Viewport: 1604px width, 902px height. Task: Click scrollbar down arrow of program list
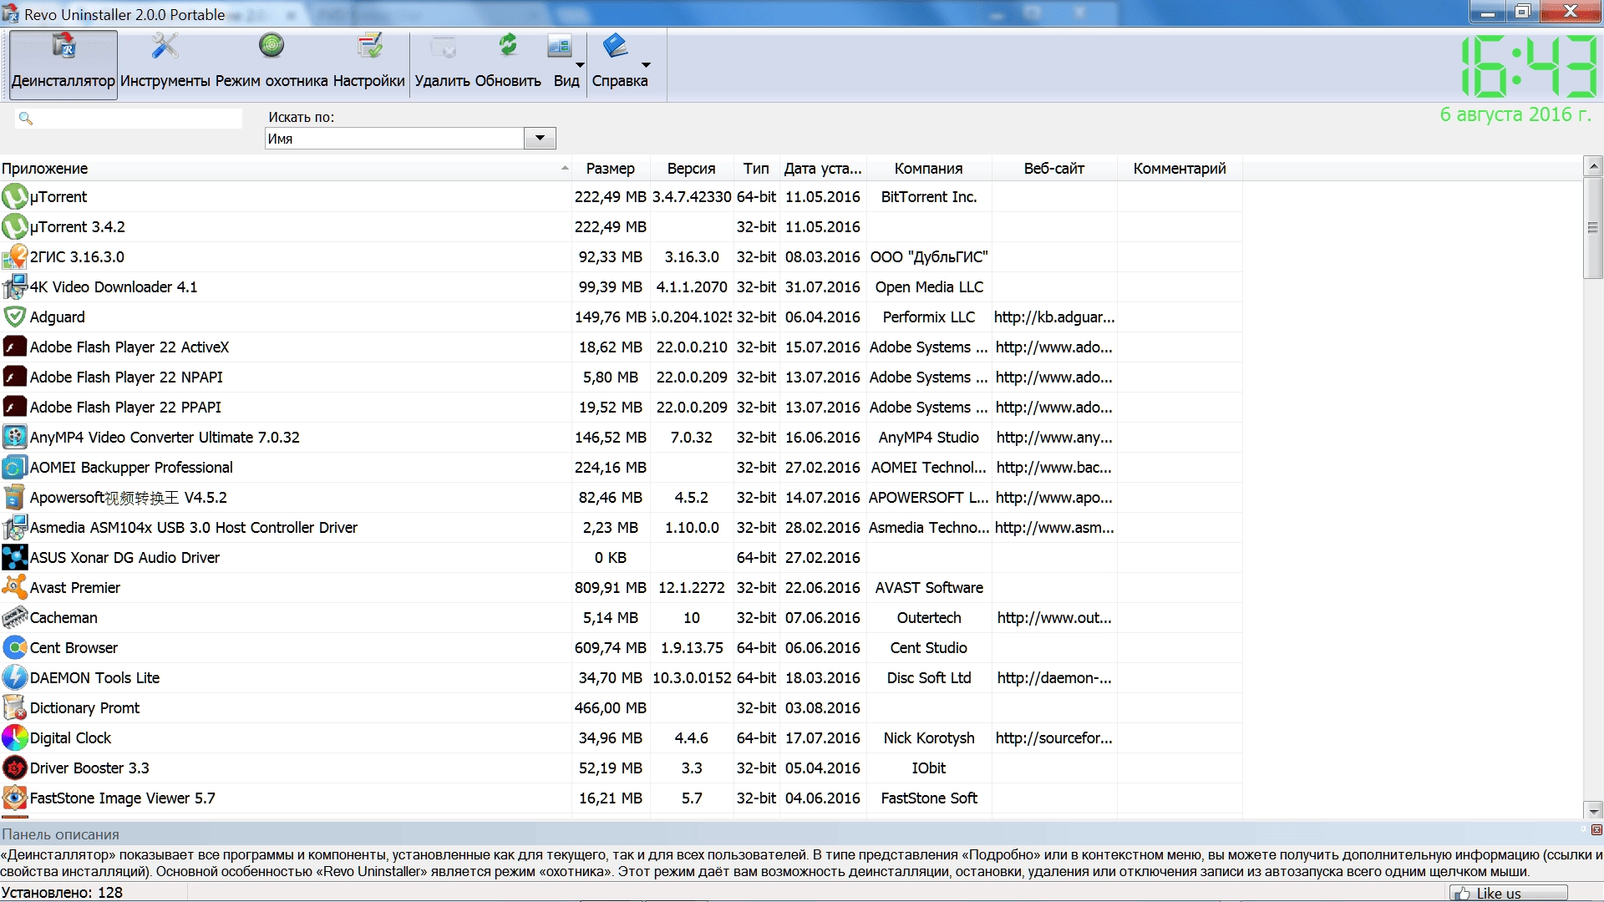point(1593,810)
